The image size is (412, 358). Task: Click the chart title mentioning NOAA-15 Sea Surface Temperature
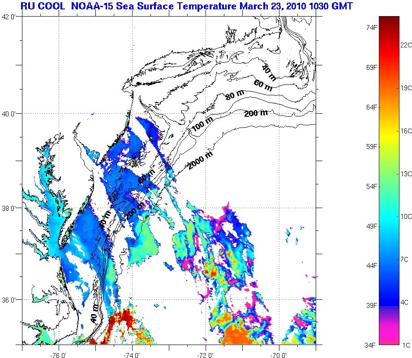[186, 6]
